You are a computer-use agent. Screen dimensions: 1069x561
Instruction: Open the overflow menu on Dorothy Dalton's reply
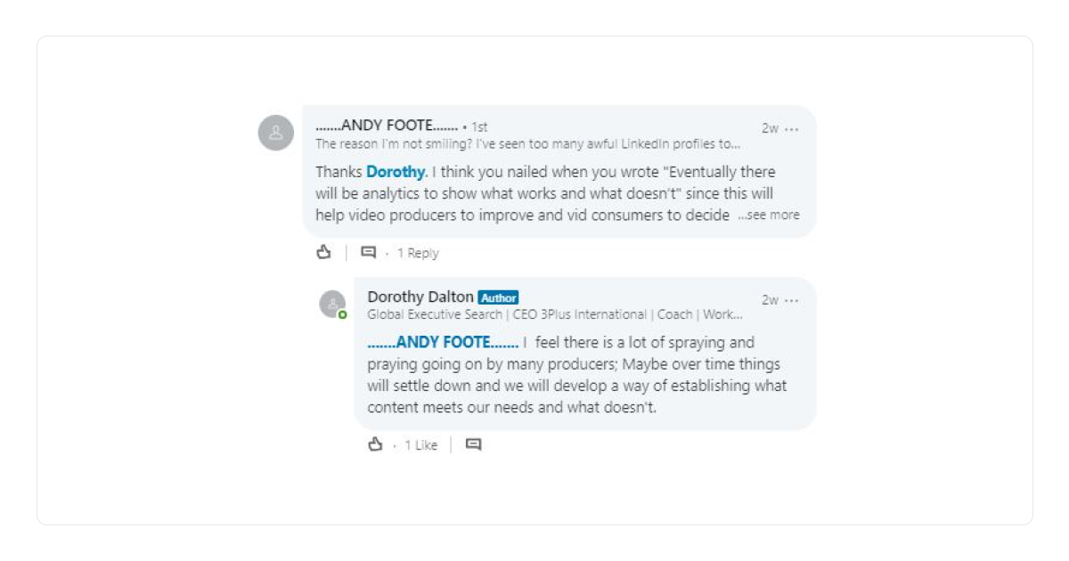pyautogui.click(x=792, y=300)
